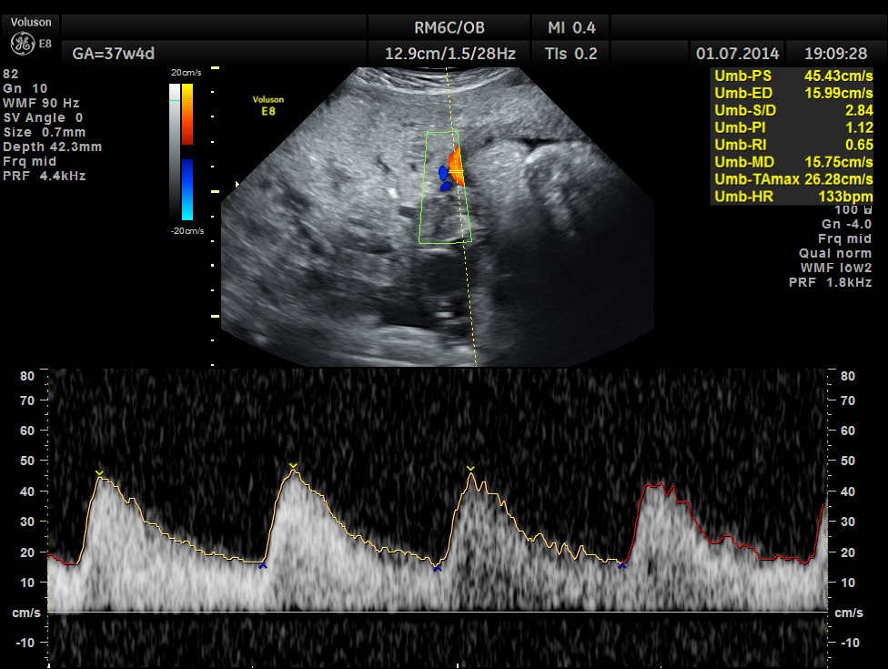Click the GE logo icon
The image size is (888, 669).
coord(21,43)
